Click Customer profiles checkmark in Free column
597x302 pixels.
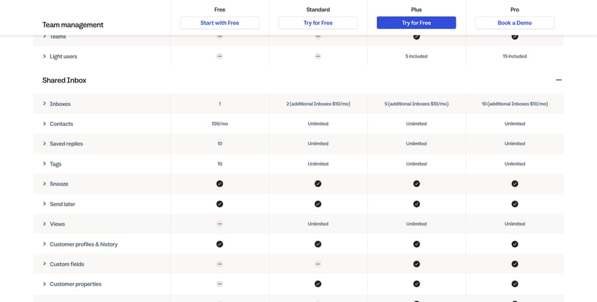pyautogui.click(x=220, y=244)
